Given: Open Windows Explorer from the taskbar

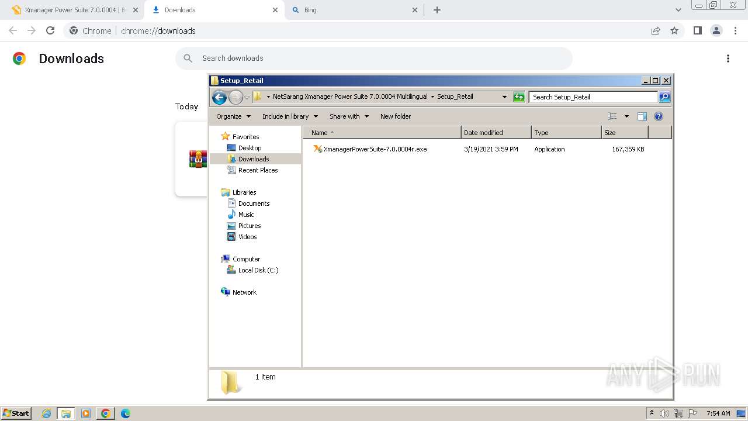Looking at the screenshot, I should click(x=66, y=413).
